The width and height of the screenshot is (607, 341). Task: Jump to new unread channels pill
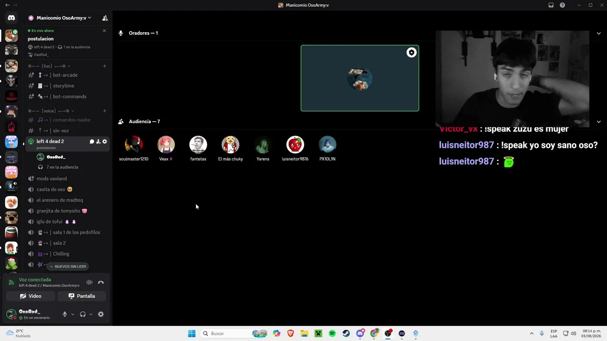[68, 267]
